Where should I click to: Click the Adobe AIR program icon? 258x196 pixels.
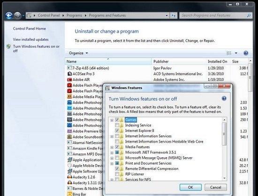(69, 80)
